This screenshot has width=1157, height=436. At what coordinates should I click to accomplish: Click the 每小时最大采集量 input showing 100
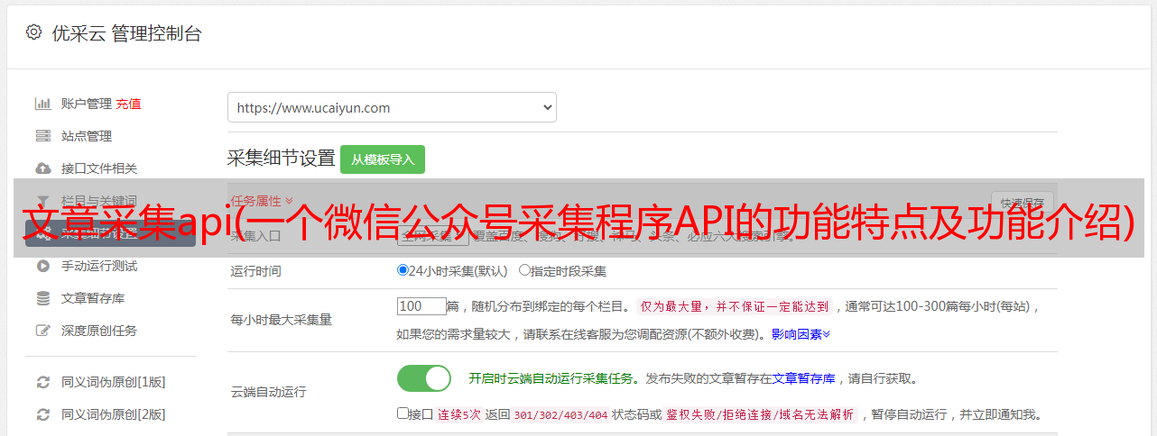click(x=421, y=306)
